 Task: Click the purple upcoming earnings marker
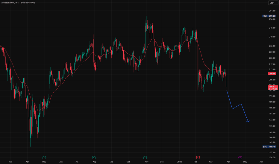pos(240,157)
